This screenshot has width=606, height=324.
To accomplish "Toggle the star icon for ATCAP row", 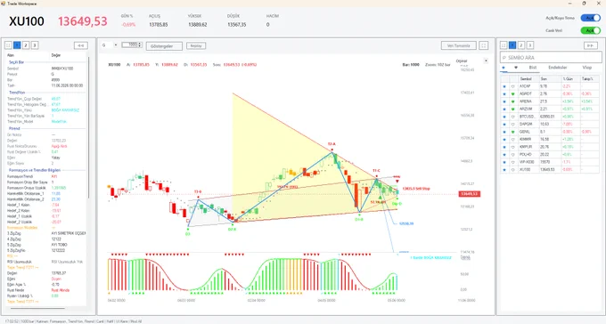I will point(504,86).
